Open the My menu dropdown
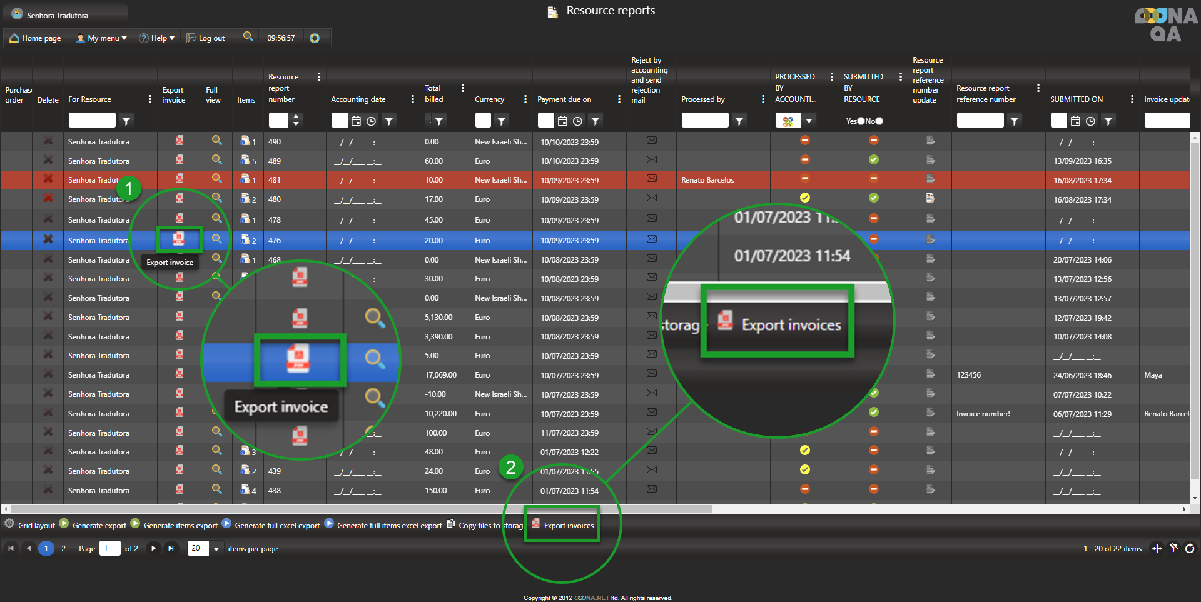Screen dimensions: 1201x602 point(101,38)
